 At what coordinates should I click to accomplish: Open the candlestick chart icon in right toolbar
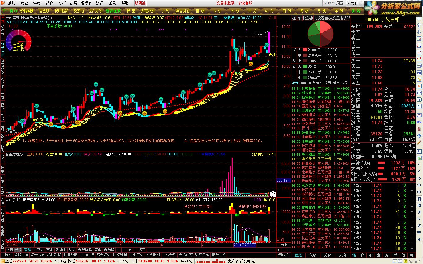(x=419, y=59)
